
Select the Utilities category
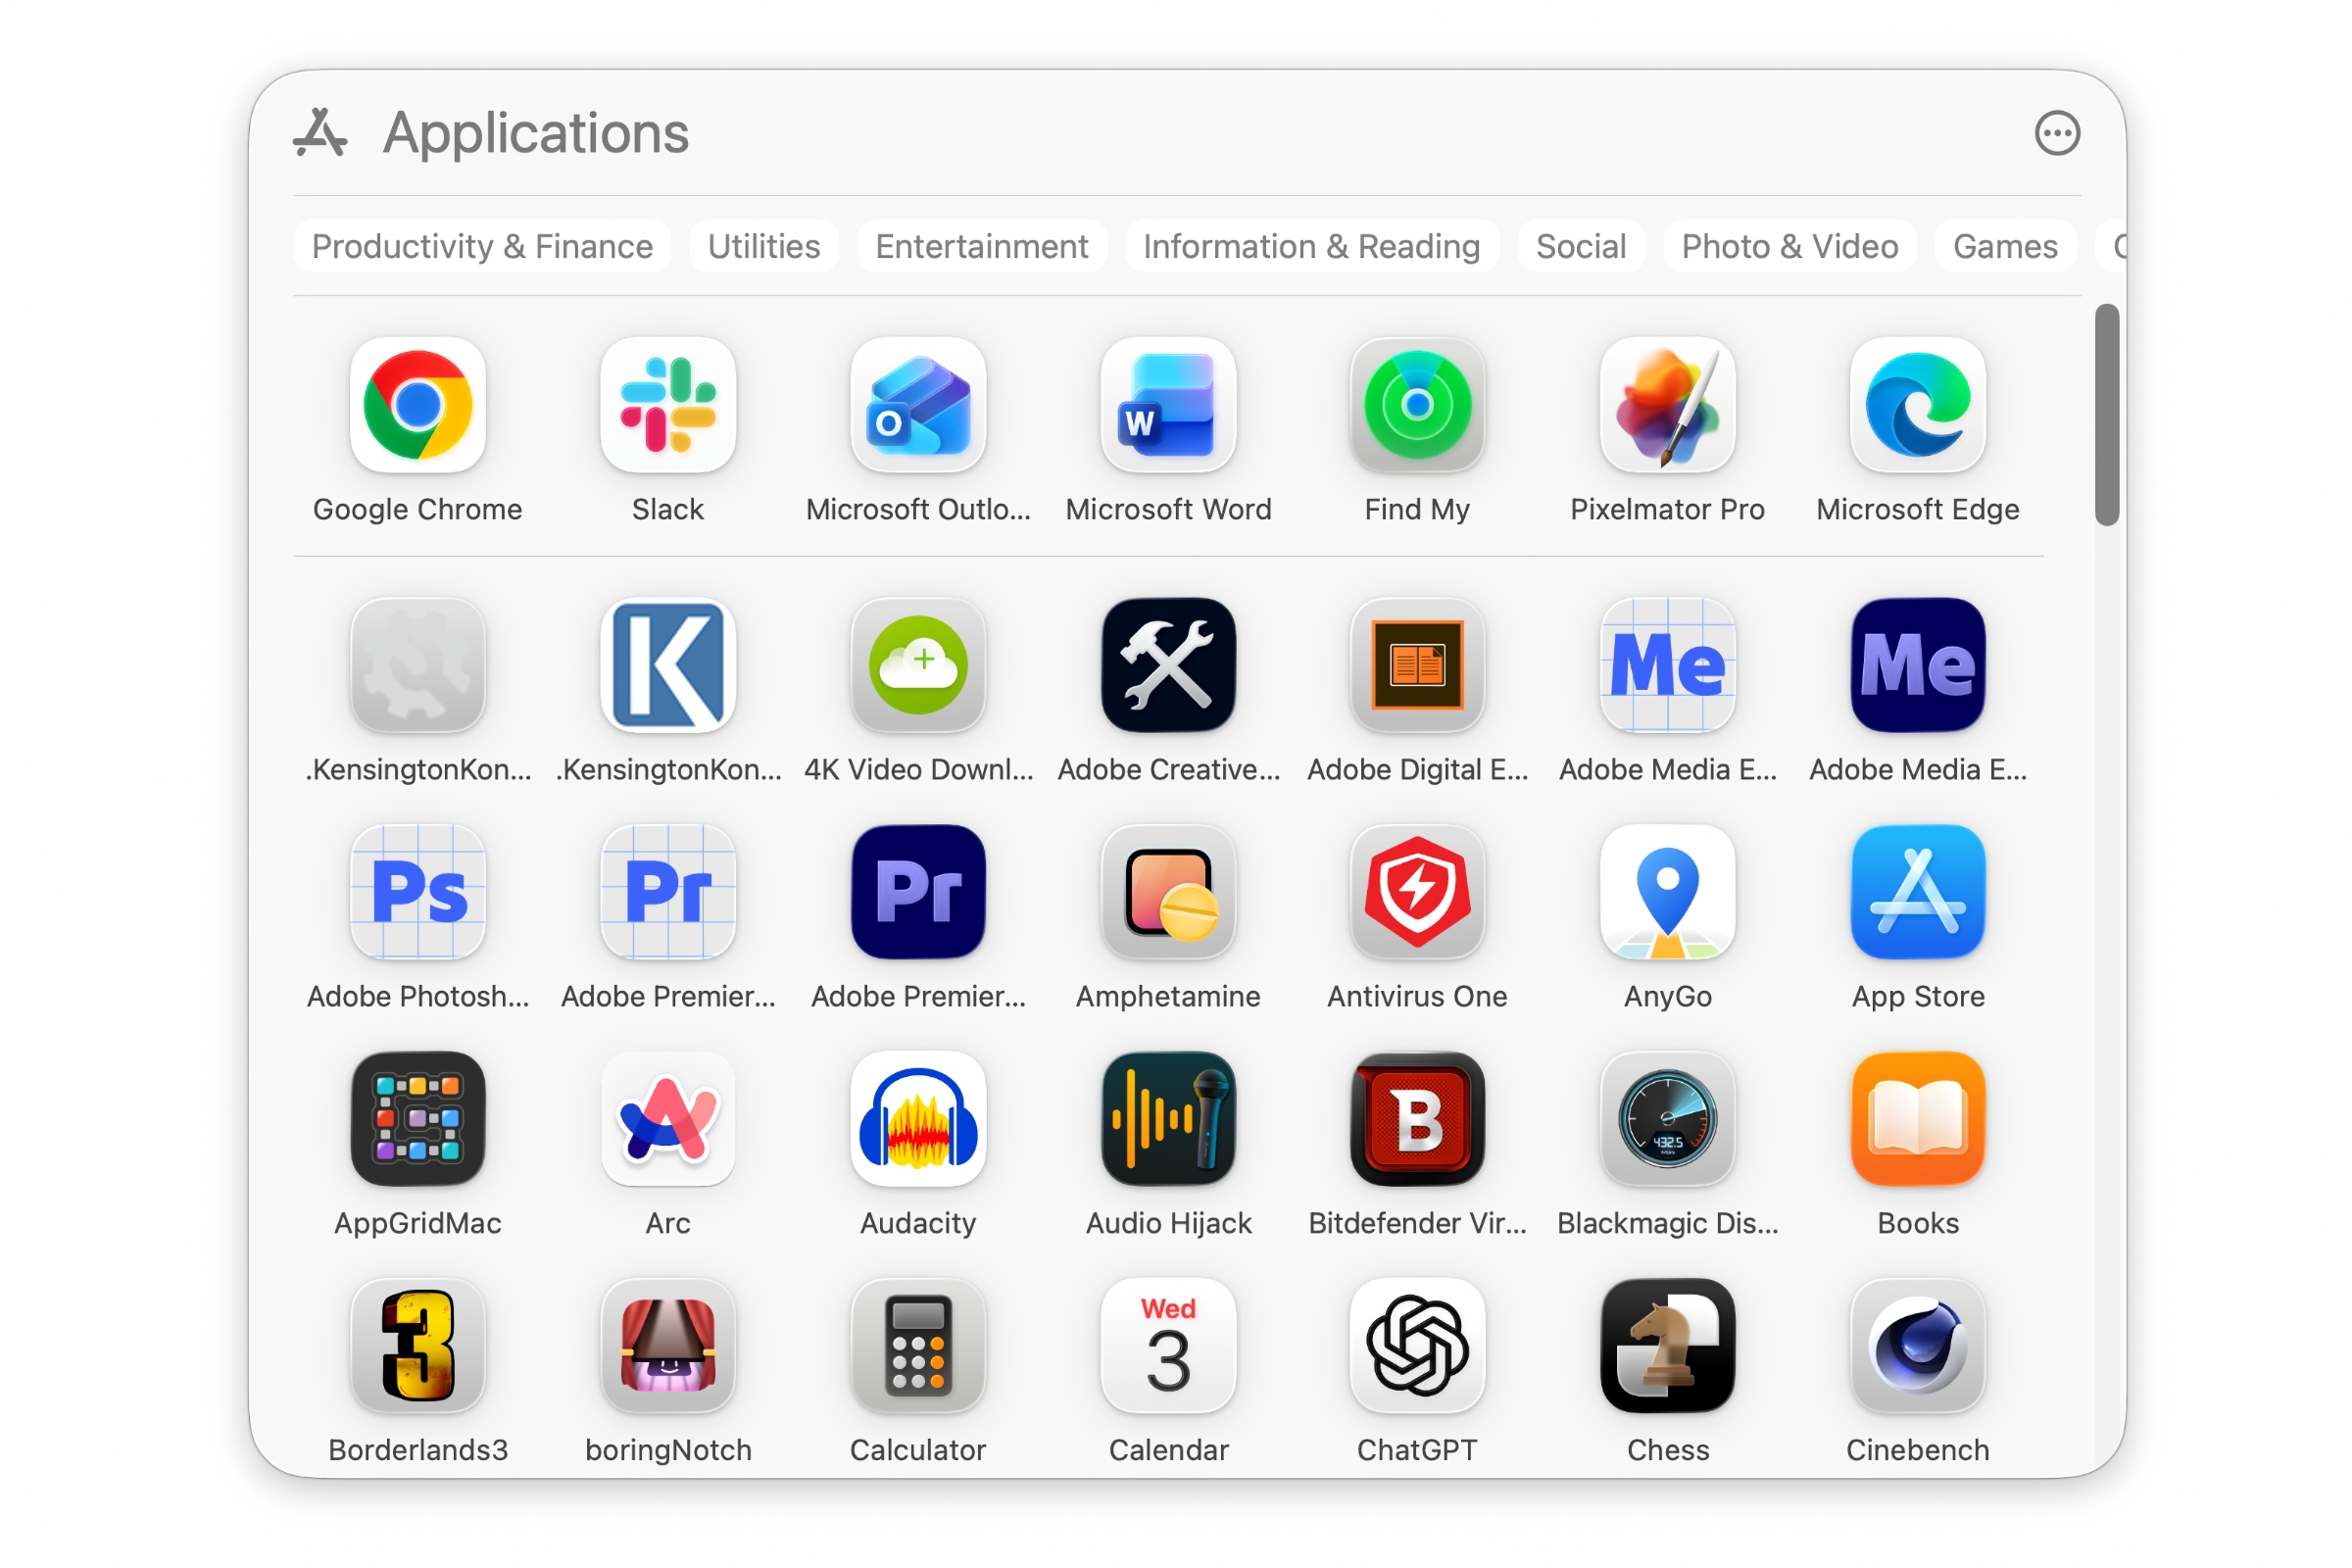click(x=764, y=246)
